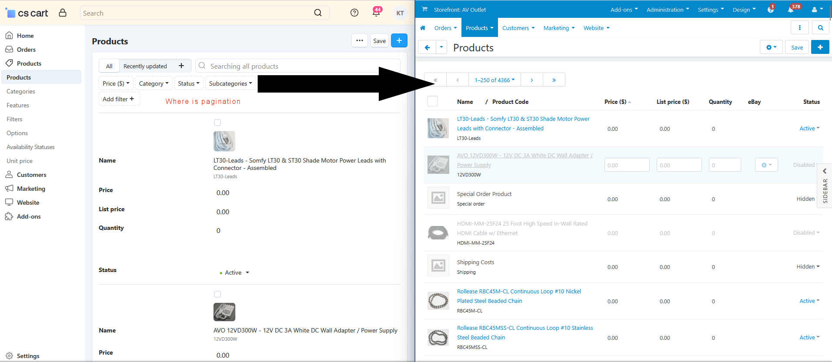Viewport: 832px width, 362px height.
Task: Click price field in AVO 12VD300W row
Action: tap(627, 165)
